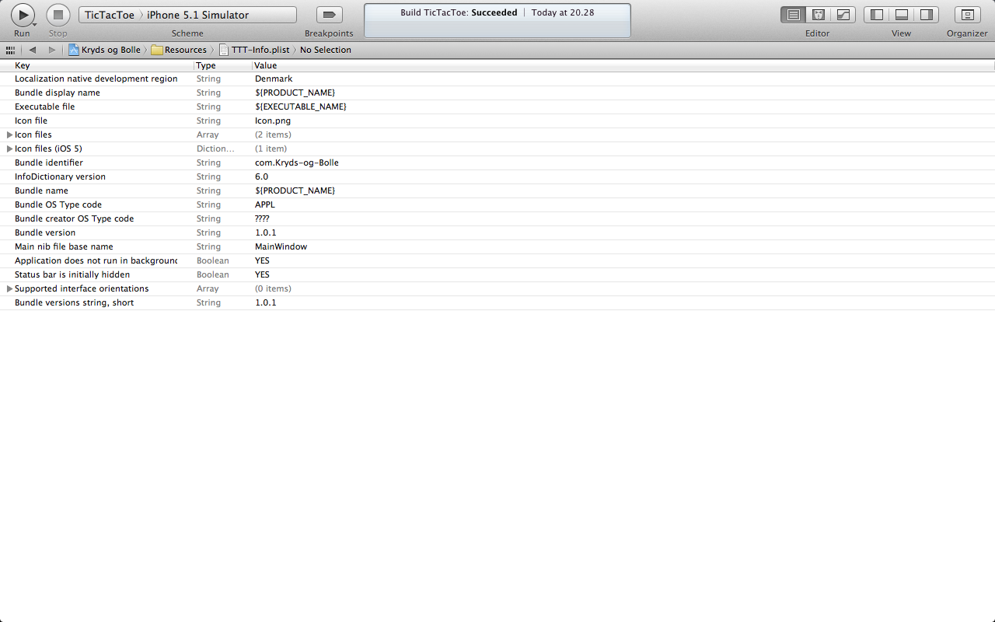The height and width of the screenshot is (622, 995).
Task: Choose iPhone 5.1 Simulator destination
Action: (197, 15)
